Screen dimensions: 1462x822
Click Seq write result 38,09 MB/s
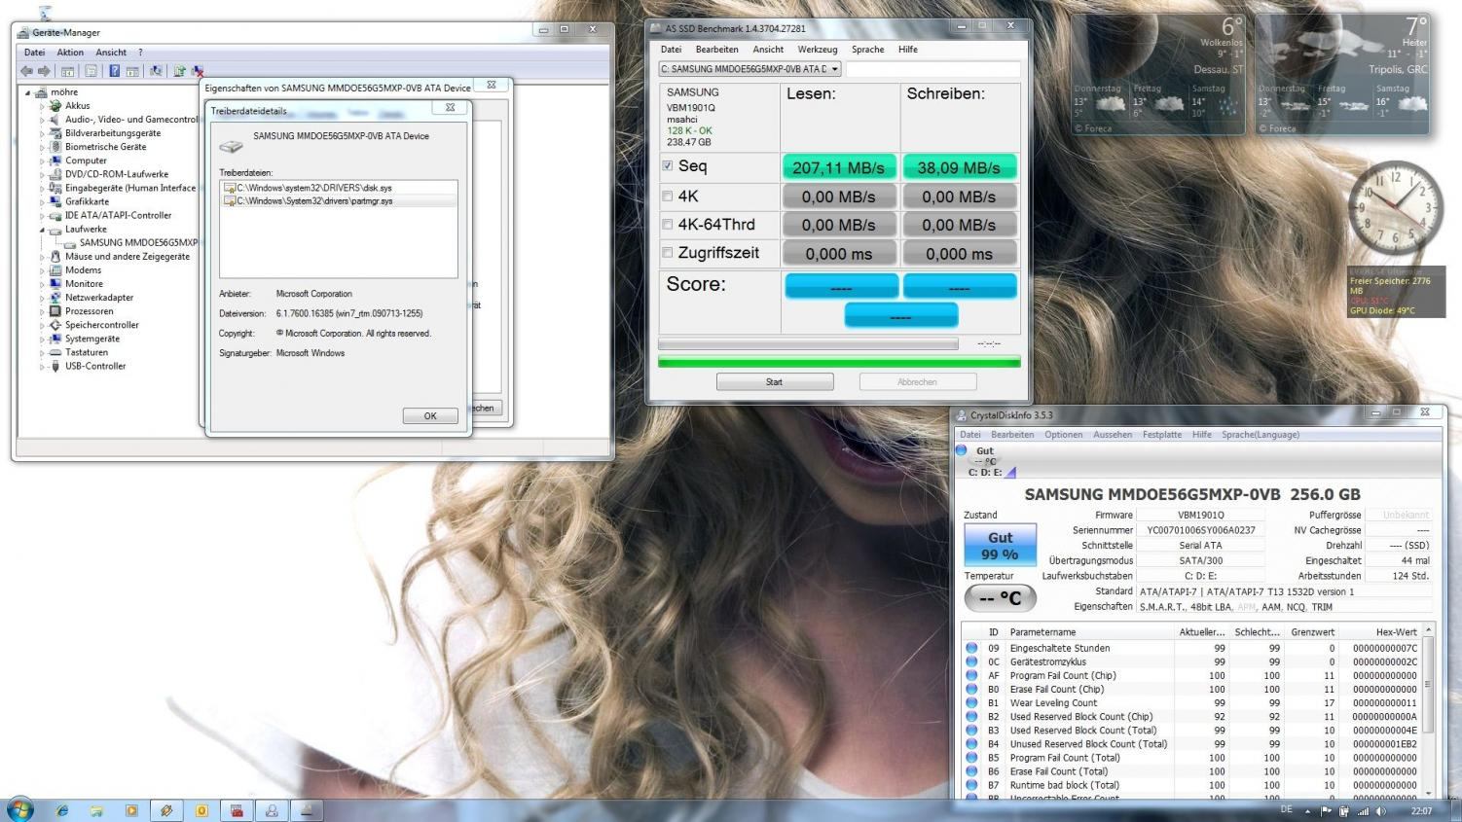point(959,167)
